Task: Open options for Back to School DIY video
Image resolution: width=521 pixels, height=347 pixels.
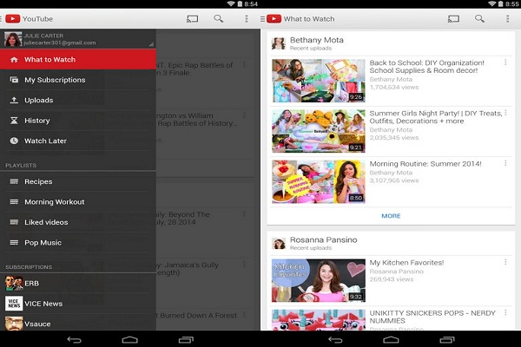Action: coord(505,62)
